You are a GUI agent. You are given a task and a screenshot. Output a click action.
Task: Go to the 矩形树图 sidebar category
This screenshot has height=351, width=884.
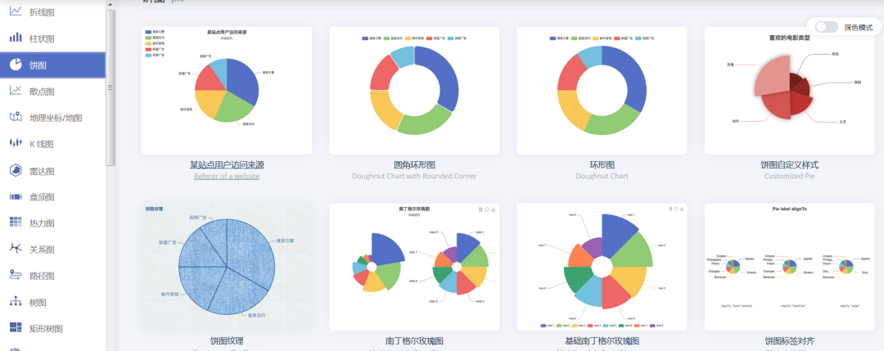[53, 328]
